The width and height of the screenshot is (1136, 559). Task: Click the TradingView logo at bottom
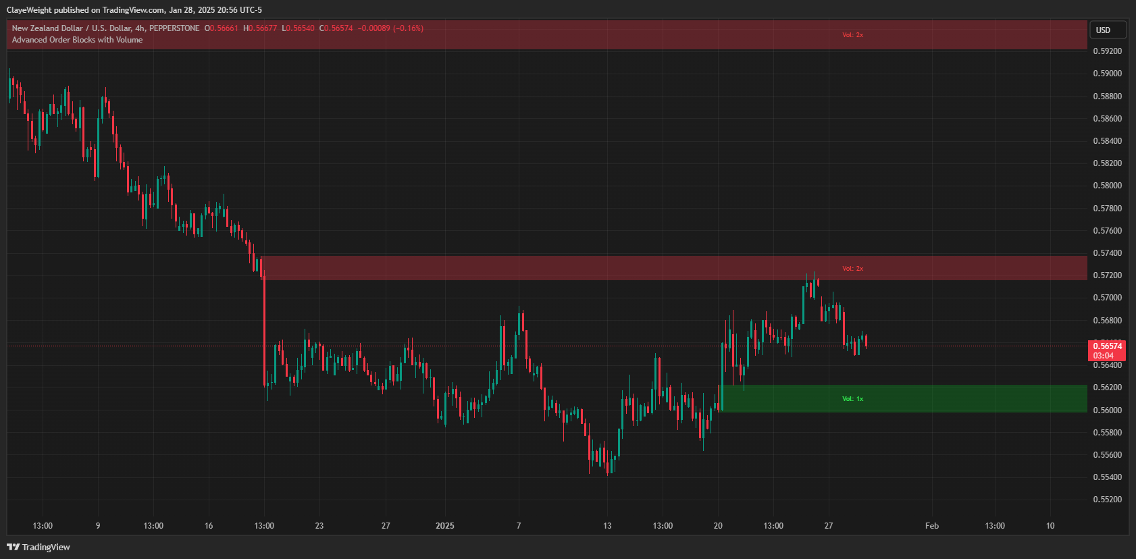click(x=38, y=547)
